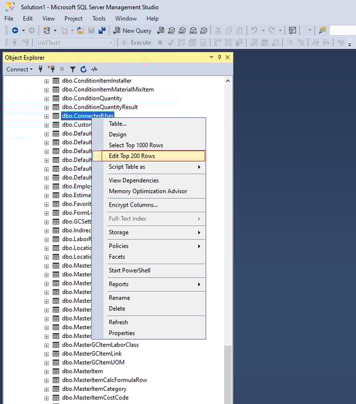Viewport: 356px width, 404px height.
Task: Open the Tools menu in menu bar
Action: click(99, 19)
